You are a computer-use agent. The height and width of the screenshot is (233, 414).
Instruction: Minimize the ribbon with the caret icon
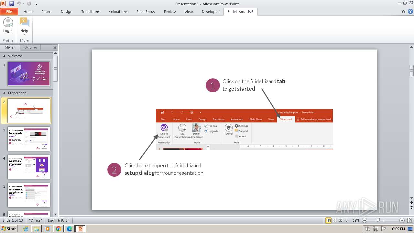click(403, 12)
